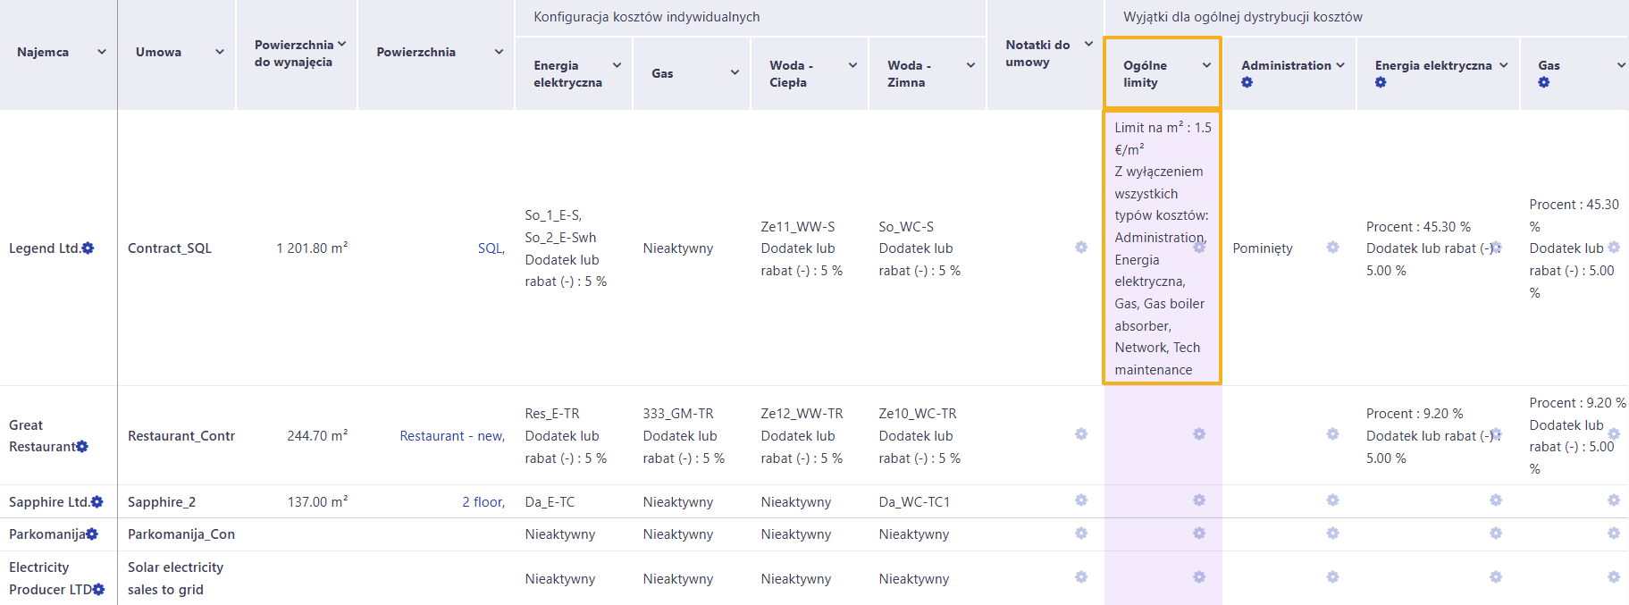
Task: Open the Restaurant - new area link
Action: (x=452, y=436)
